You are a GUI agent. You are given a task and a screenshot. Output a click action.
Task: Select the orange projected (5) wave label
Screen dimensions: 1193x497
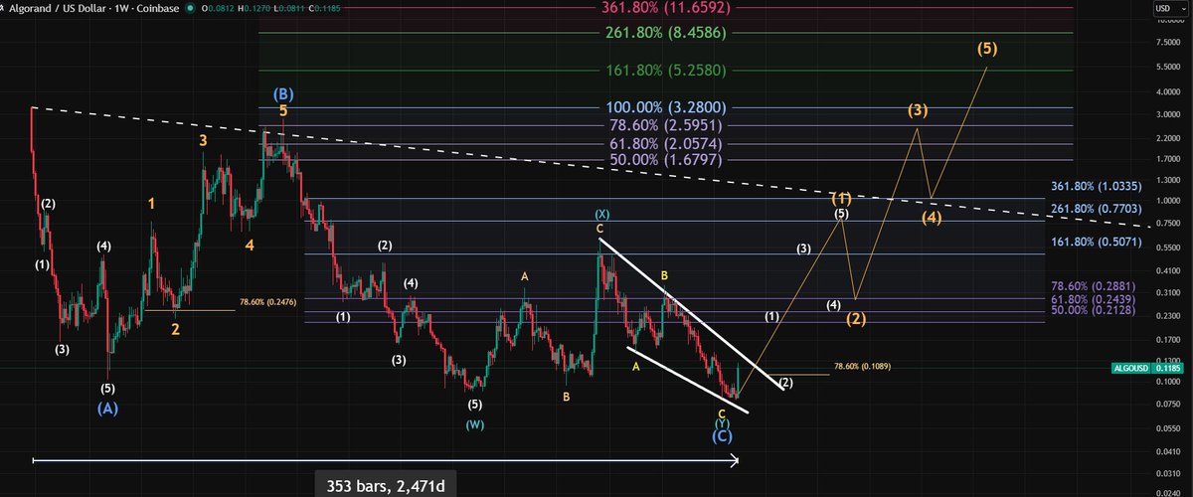(987, 47)
